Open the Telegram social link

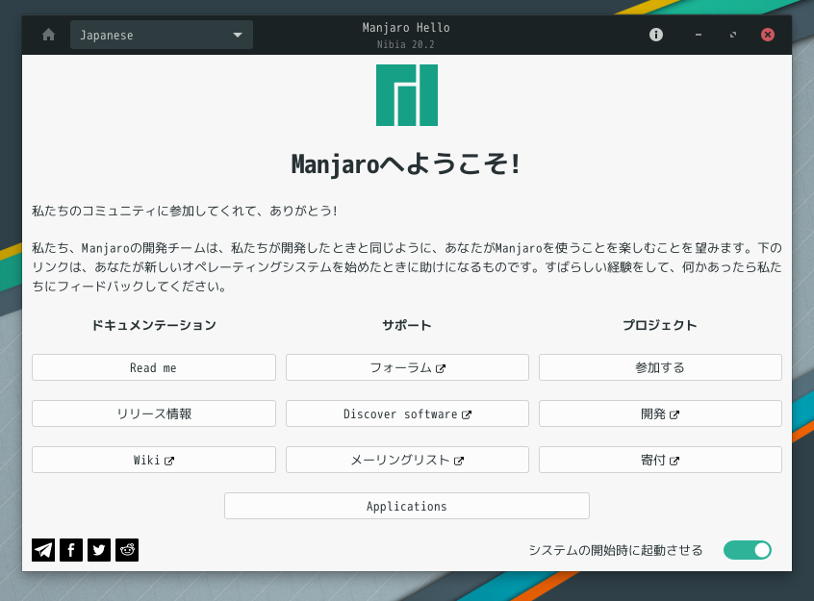point(43,550)
